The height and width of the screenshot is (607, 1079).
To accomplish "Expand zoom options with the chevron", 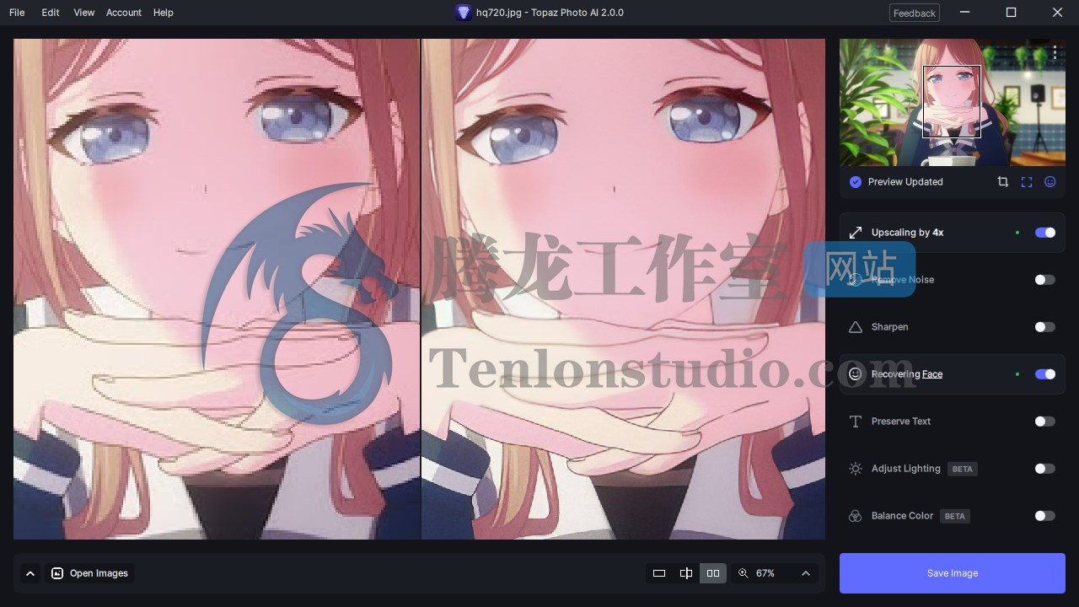I will click(806, 573).
